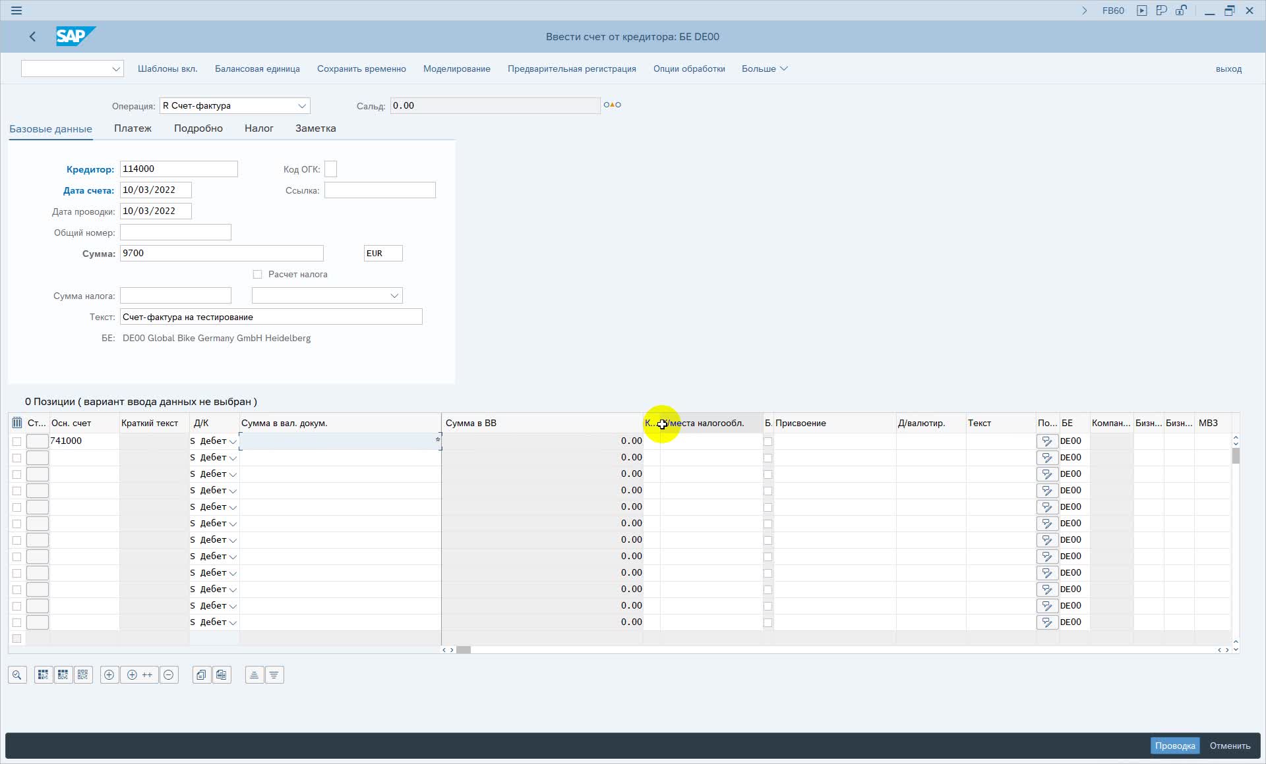Screen dimensions: 1266x764
Task: Click the detail icon in the last table row
Action: tap(1047, 622)
